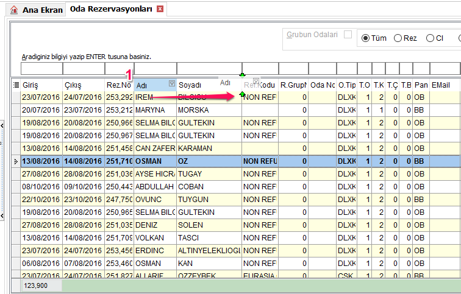This screenshot has height=294, width=461.
Task: Open the Ref.Kodu column filter dropdown
Action: (256, 81)
